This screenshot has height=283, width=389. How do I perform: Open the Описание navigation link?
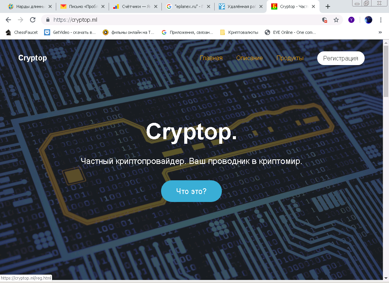click(249, 58)
